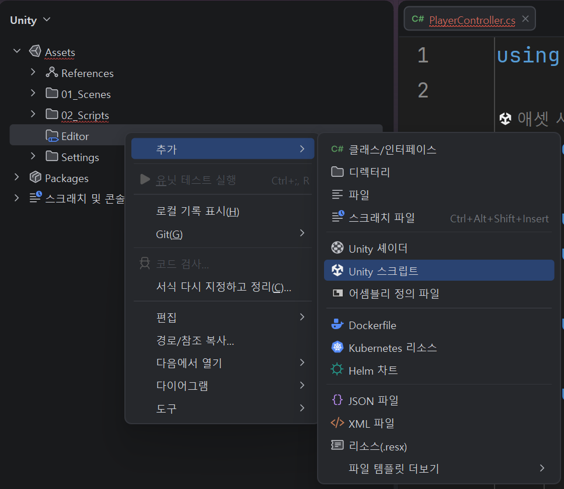Click the Packages cube icon
Screen dimensions: 564x489
(x=35, y=177)
